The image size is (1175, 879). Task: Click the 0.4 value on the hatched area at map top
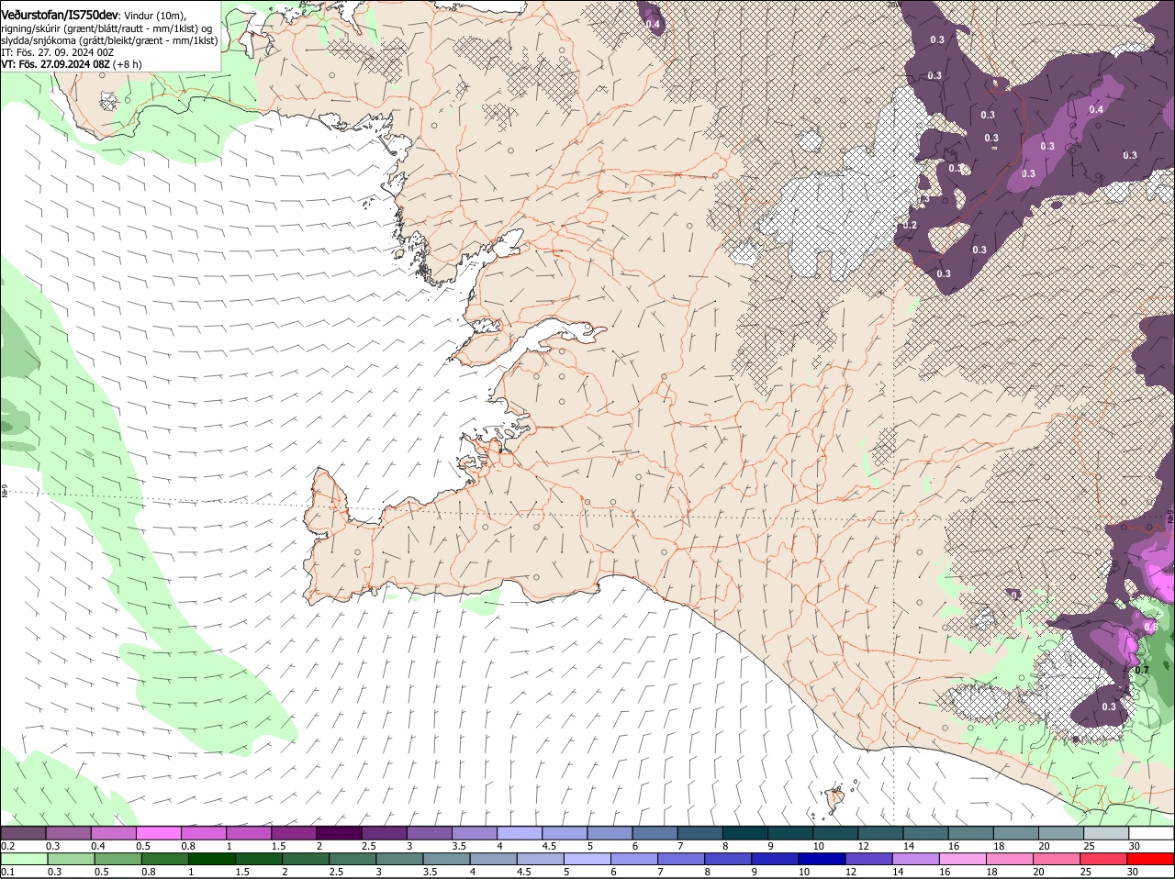coord(653,25)
